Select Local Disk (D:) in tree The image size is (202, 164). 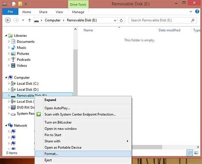coord(28,89)
